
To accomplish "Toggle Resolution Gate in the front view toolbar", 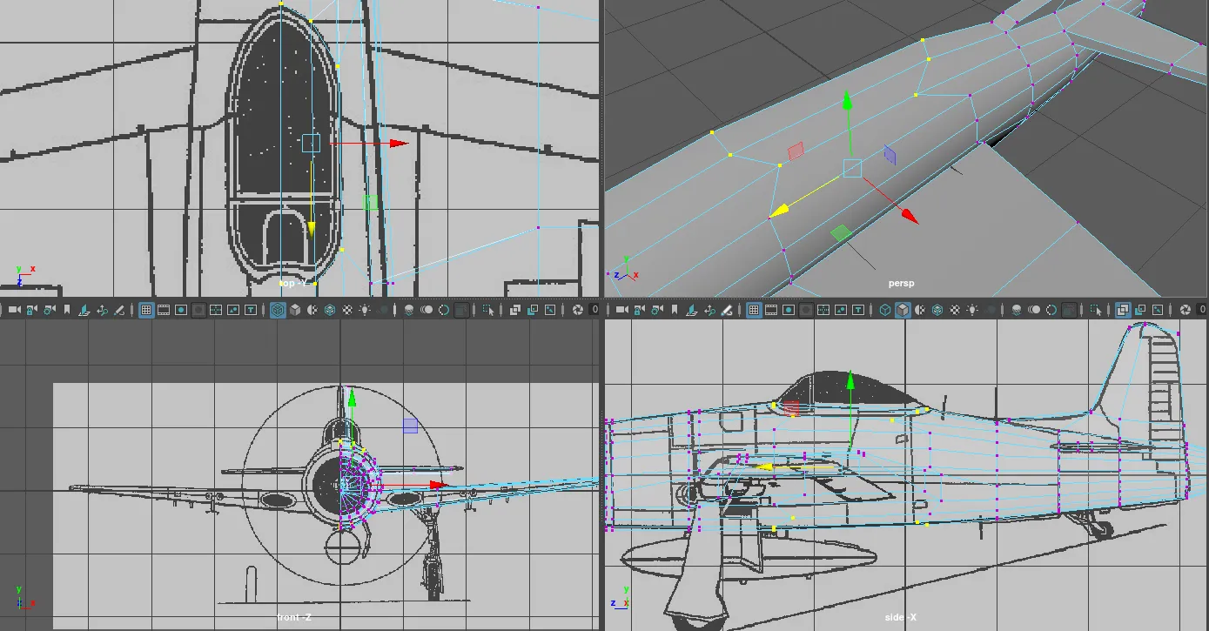I will (x=181, y=310).
